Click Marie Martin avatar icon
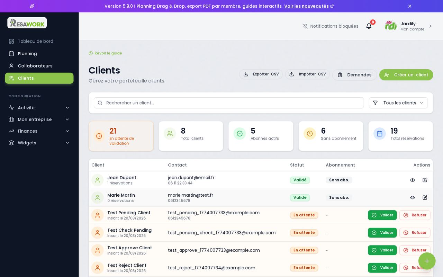Image resolution: width=443 pixels, height=277 pixels. pos(98,198)
